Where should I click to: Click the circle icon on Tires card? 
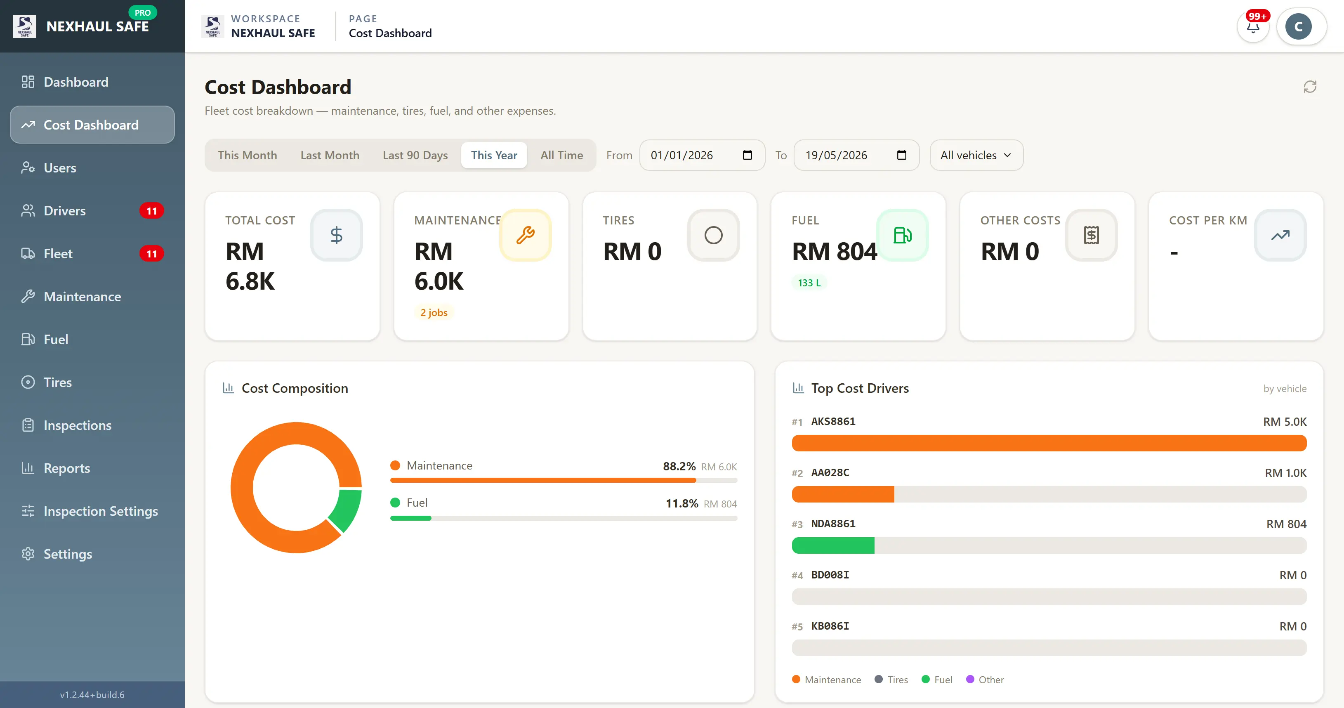click(x=713, y=235)
